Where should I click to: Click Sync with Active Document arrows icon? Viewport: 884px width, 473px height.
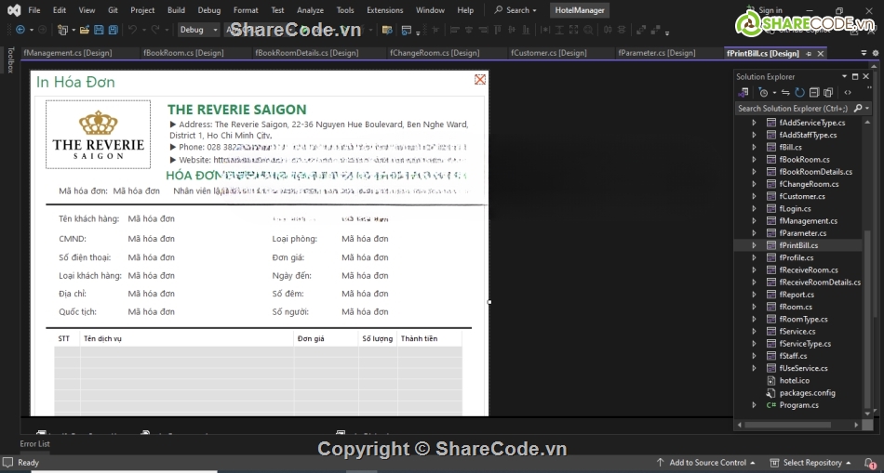785,92
